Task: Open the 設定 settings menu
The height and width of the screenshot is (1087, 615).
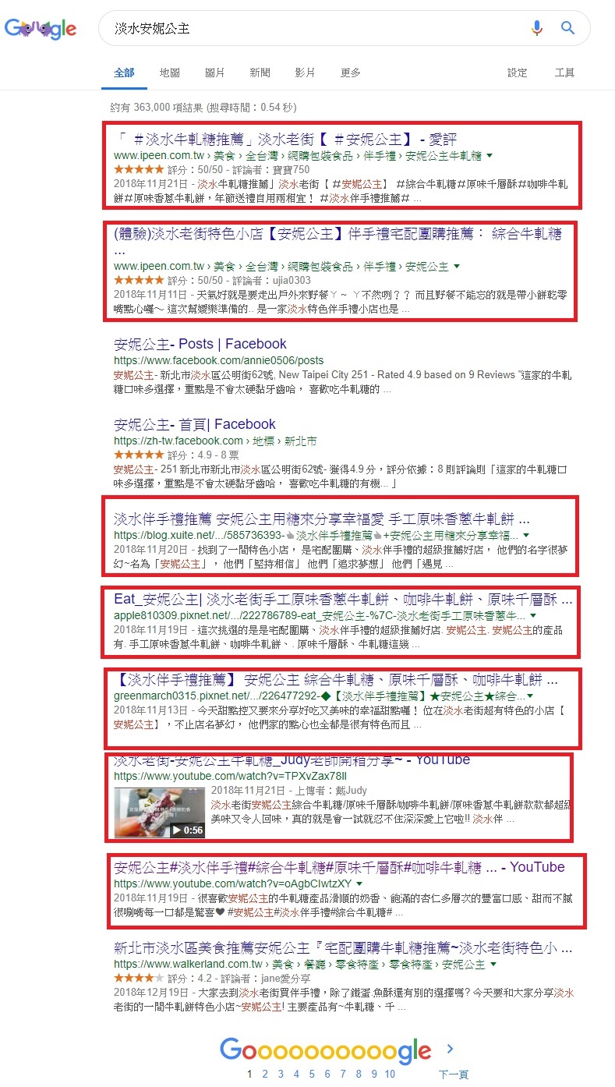Action: tap(518, 73)
